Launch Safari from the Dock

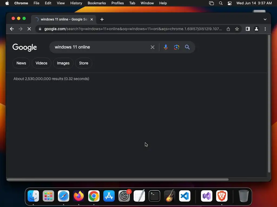(64, 196)
